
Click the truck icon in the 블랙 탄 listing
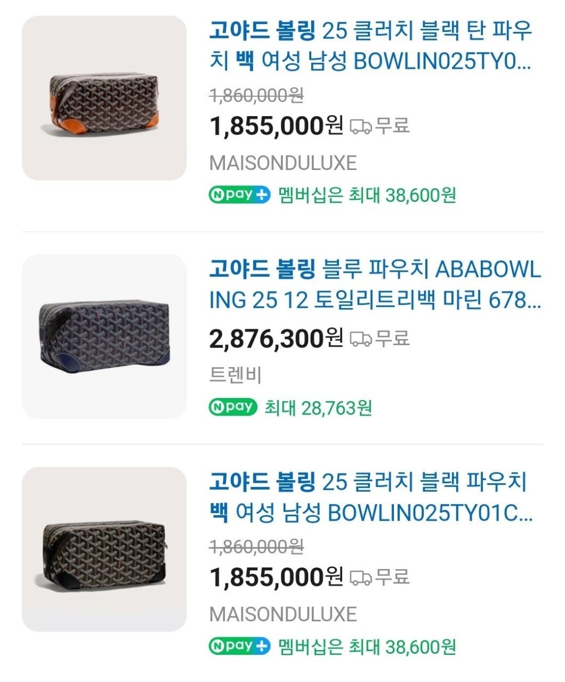[360, 126]
